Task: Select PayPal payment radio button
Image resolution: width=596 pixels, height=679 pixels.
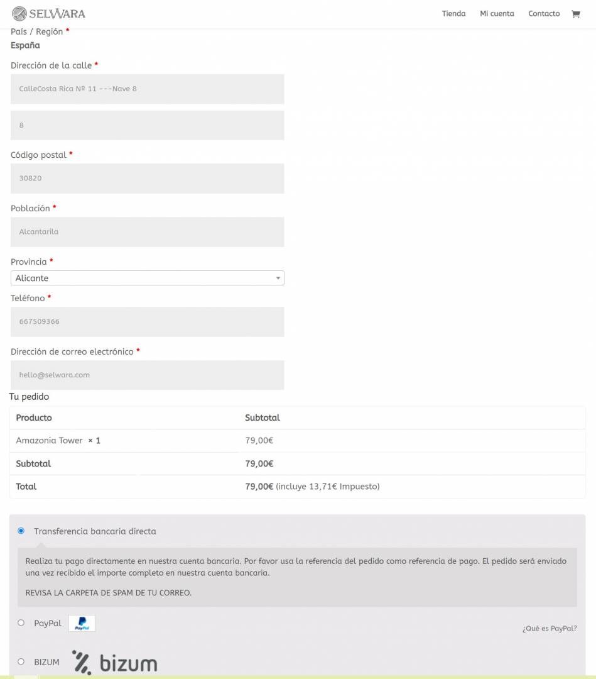Action: (x=21, y=622)
